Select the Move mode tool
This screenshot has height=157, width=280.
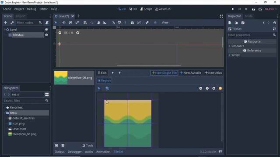[64, 23]
